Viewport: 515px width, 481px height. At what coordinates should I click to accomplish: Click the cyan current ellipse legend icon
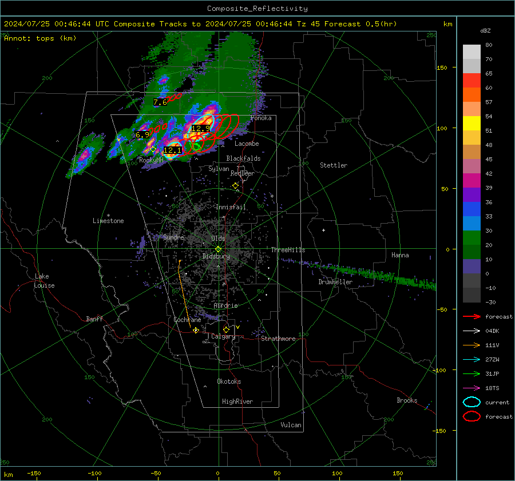coord(472,402)
